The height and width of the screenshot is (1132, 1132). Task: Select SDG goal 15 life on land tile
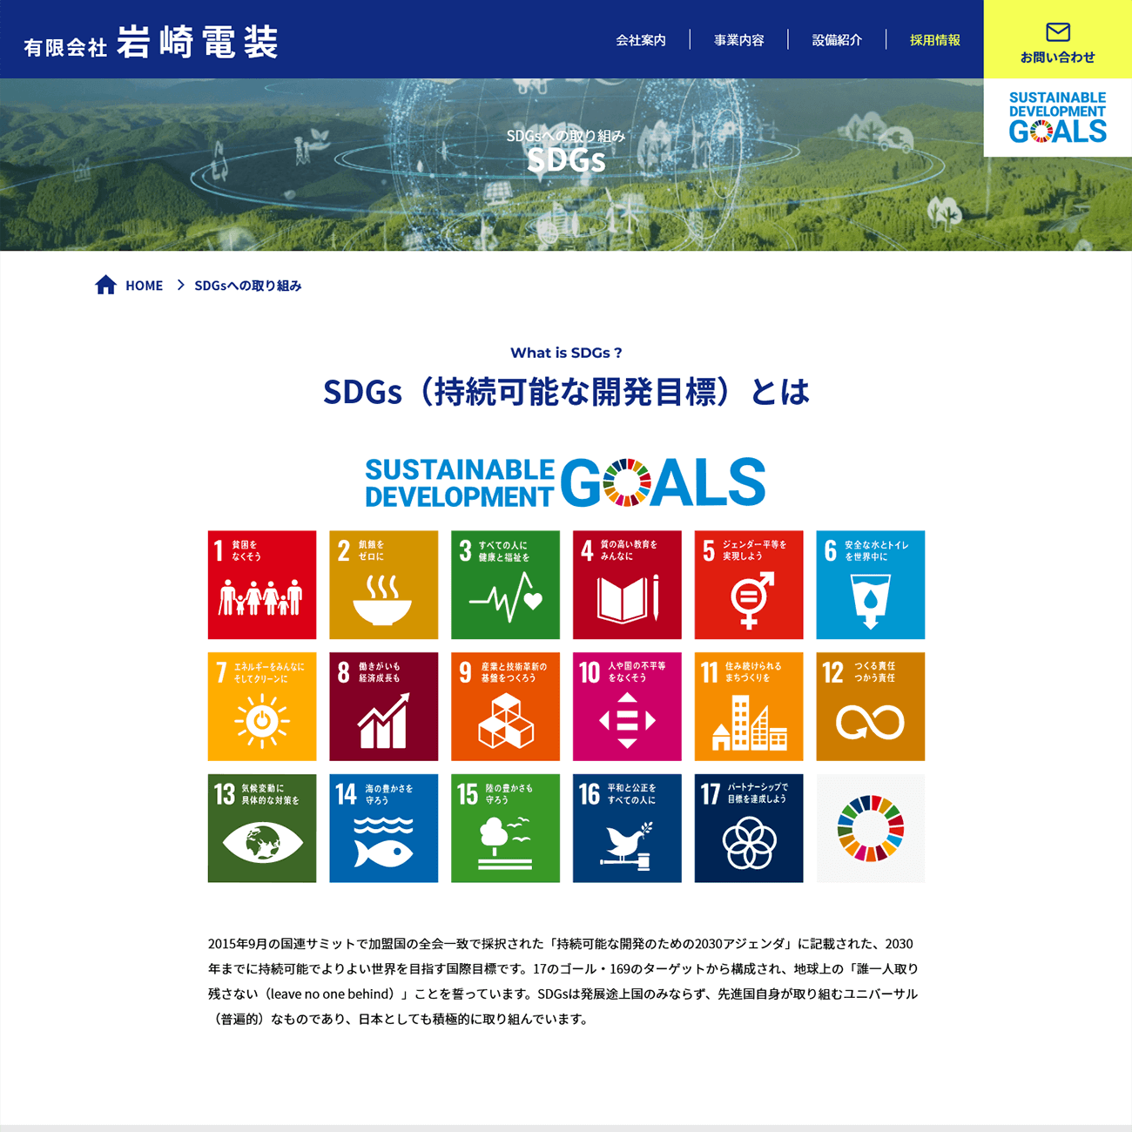505,829
